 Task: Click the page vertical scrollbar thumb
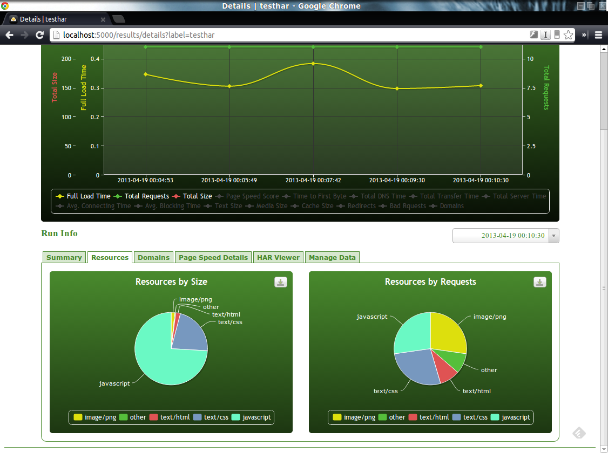click(604, 91)
